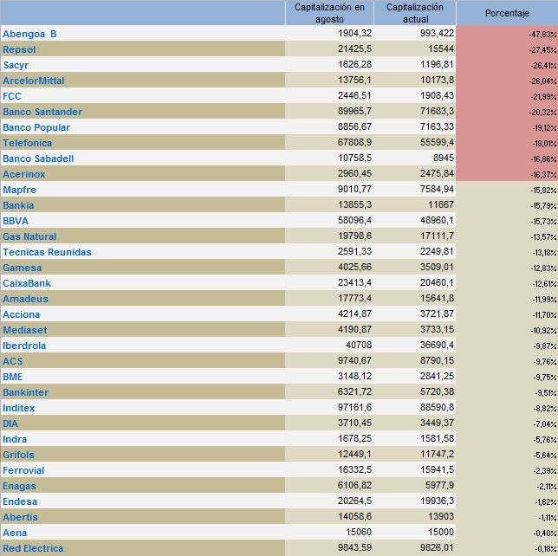Select the August value 40708
The height and width of the screenshot is (556, 558).
pyautogui.click(x=359, y=345)
